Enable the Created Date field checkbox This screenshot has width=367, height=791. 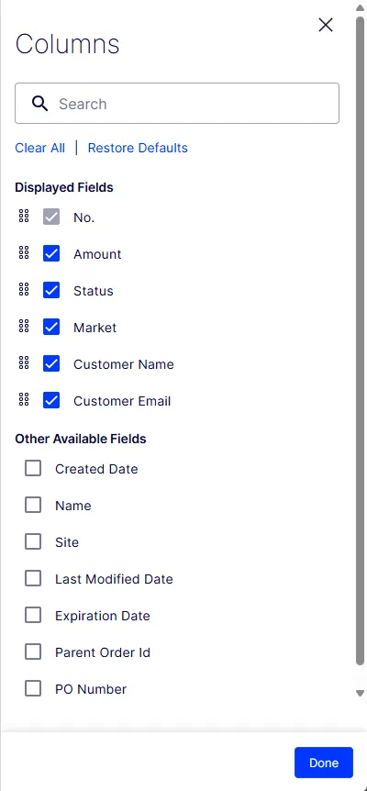click(33, 469)
